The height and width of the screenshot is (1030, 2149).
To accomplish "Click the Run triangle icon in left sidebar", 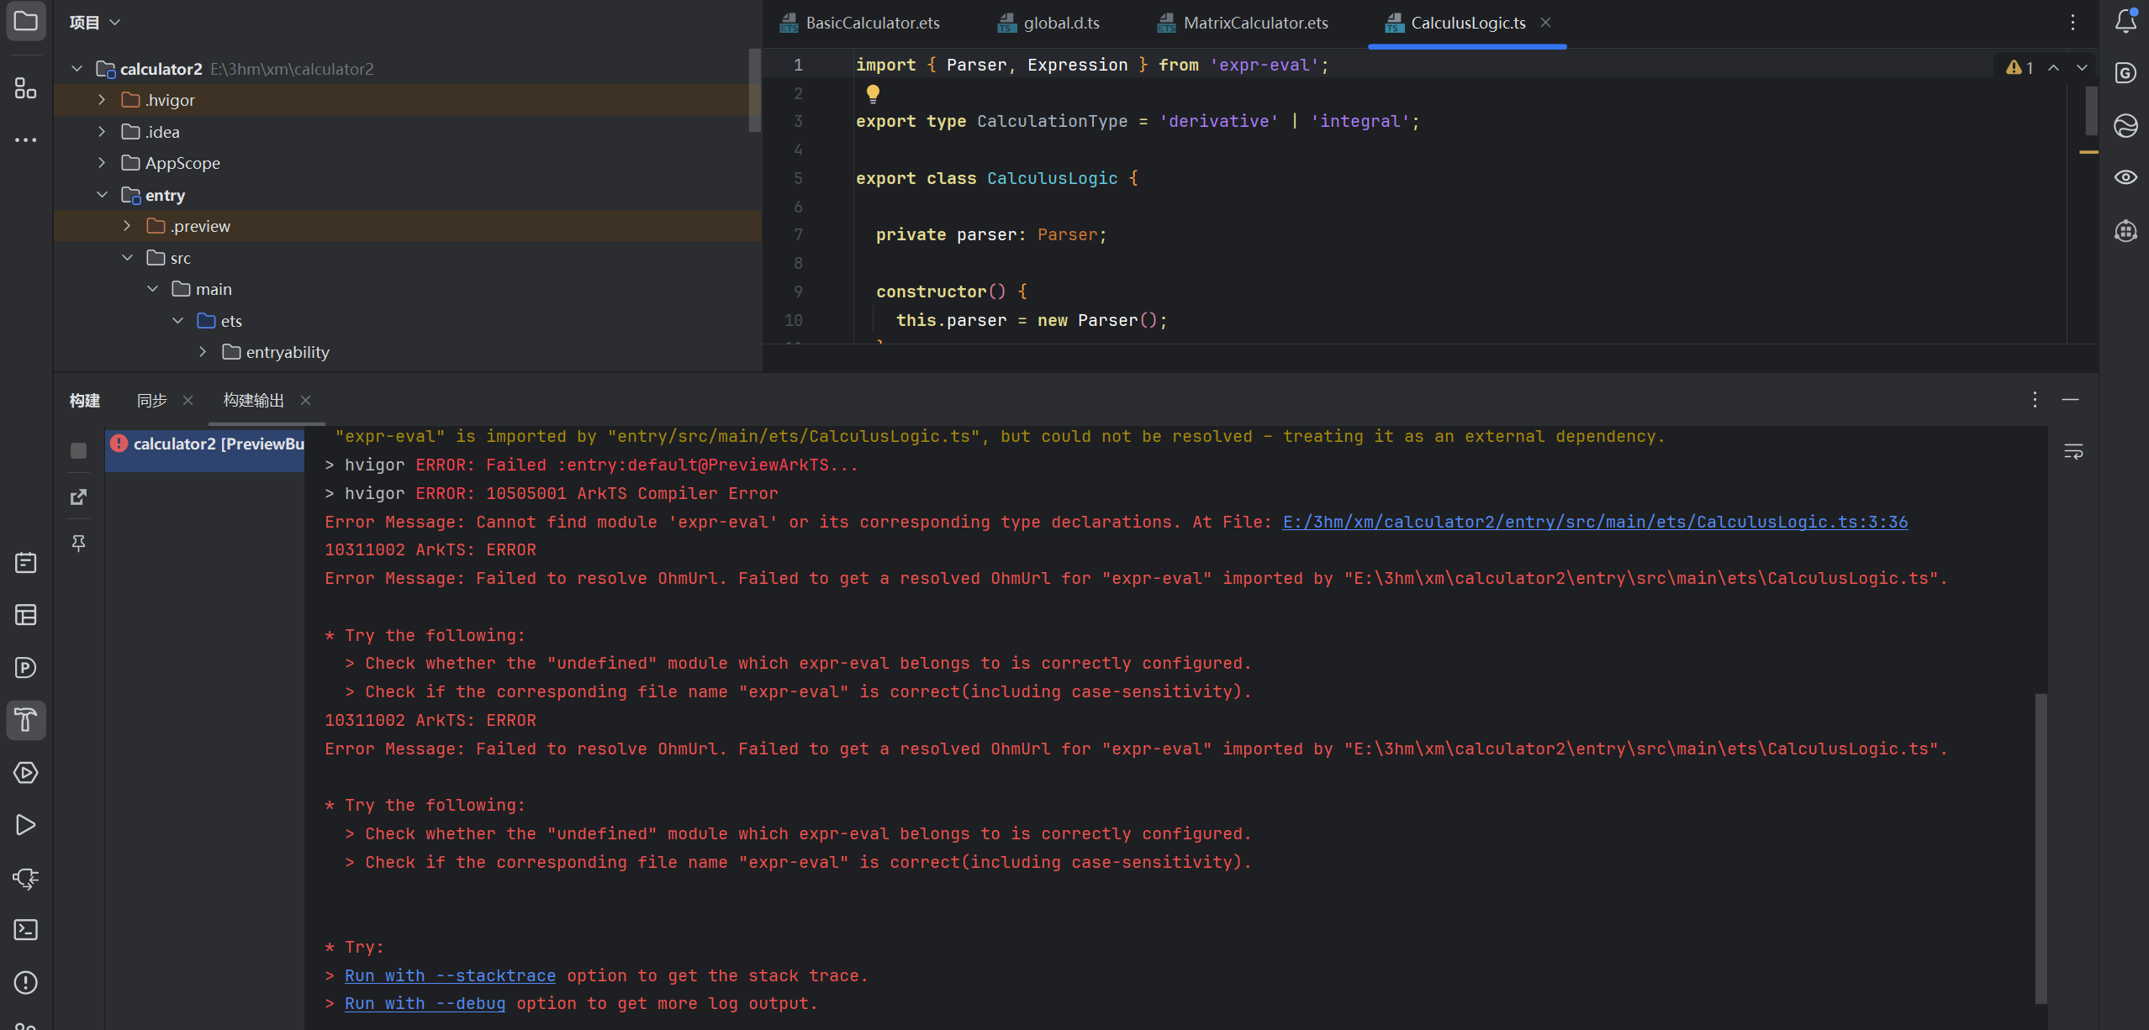I will click(25, 825).
